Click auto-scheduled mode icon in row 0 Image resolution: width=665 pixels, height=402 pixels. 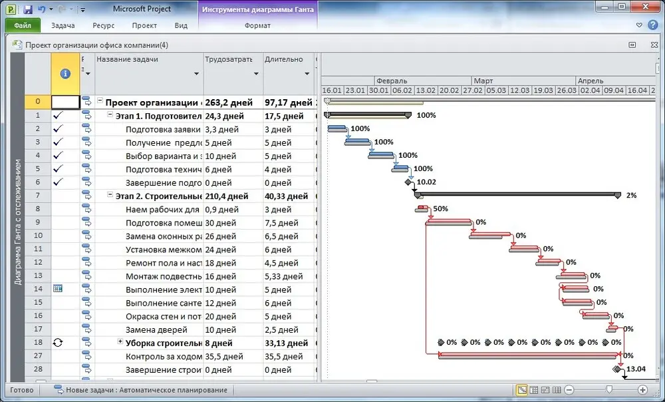(x=86, y=101)
